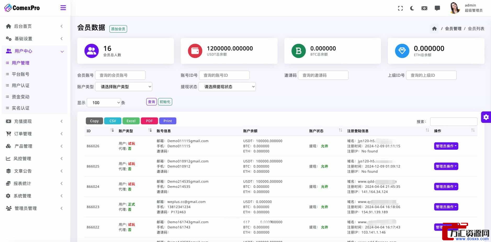Expand the 订单管理 sidebar menu

click(x=35, y=134)
